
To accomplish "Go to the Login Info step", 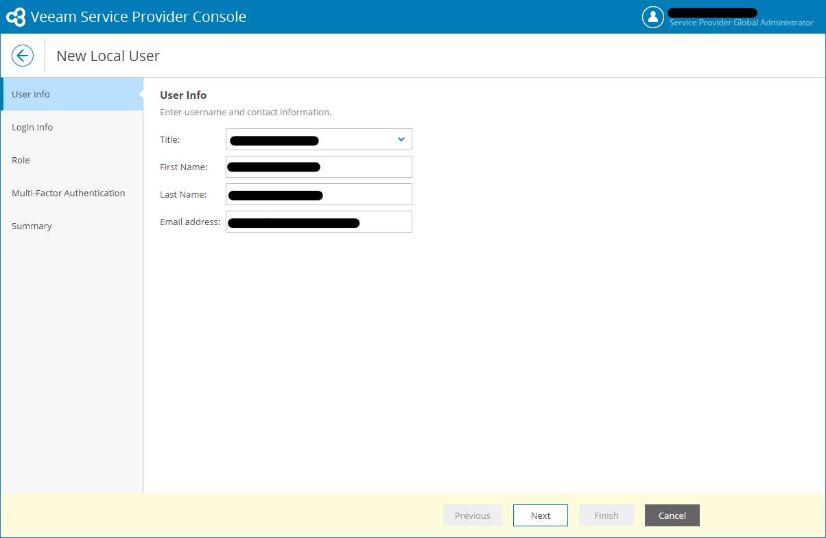I will click(x=71, y=127).
